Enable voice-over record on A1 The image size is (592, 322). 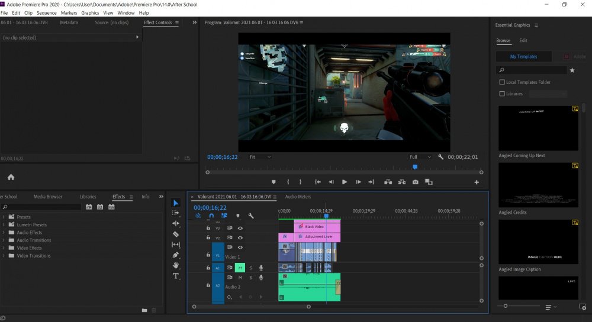[x=261, y=268]
